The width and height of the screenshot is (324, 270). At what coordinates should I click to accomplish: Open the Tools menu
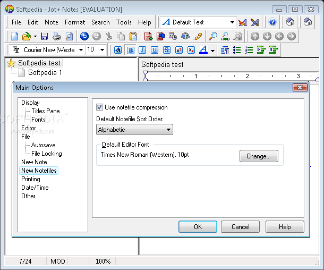pyautogui.click(x=124, y=22)
